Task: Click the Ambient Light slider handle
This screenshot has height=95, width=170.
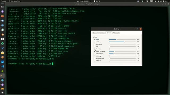Action: pyautogui.click(x=114, y=54)
